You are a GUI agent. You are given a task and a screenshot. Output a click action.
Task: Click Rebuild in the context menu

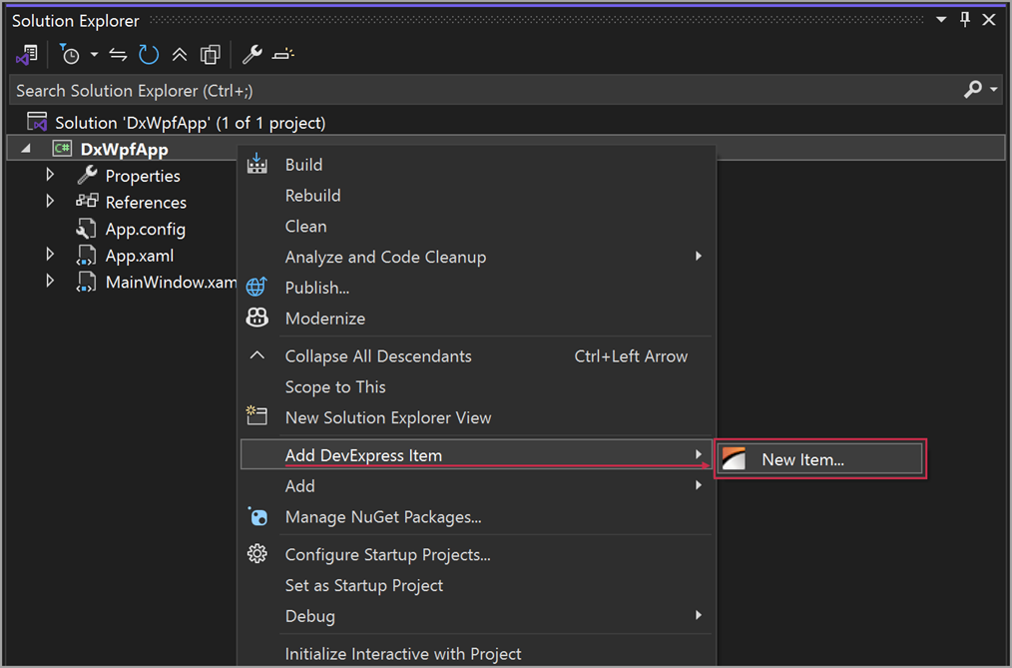pos(312,196)
